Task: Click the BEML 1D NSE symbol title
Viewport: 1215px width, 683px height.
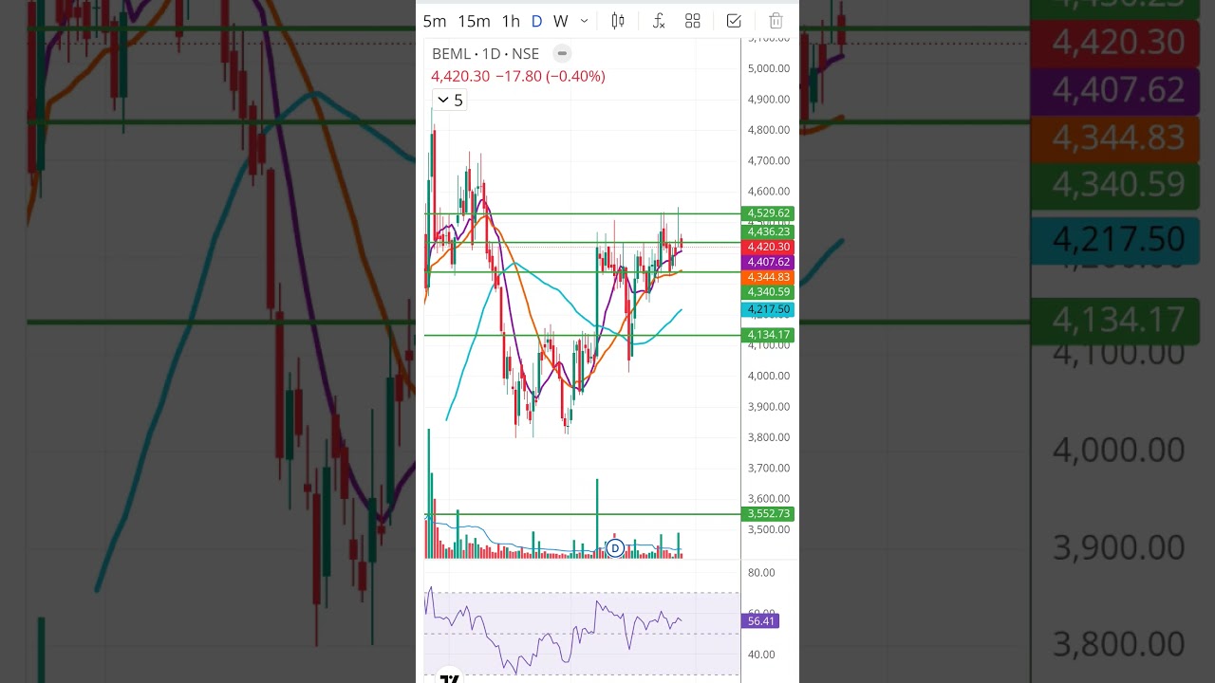Action: coord(485,54)
